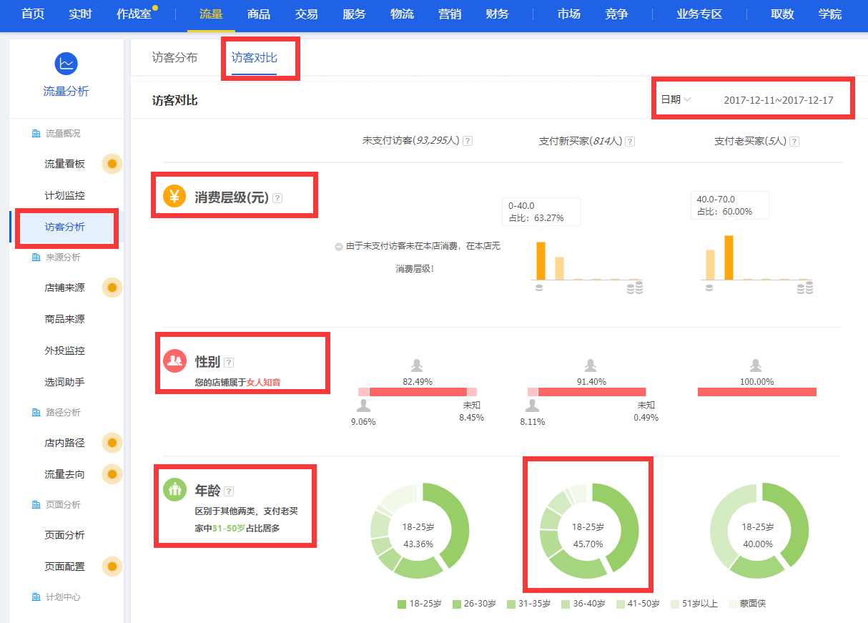The width and height of the screenshot is (868, 623).
Task: Open the 日期 date dropdown
Action: click(x=676, y=100)
